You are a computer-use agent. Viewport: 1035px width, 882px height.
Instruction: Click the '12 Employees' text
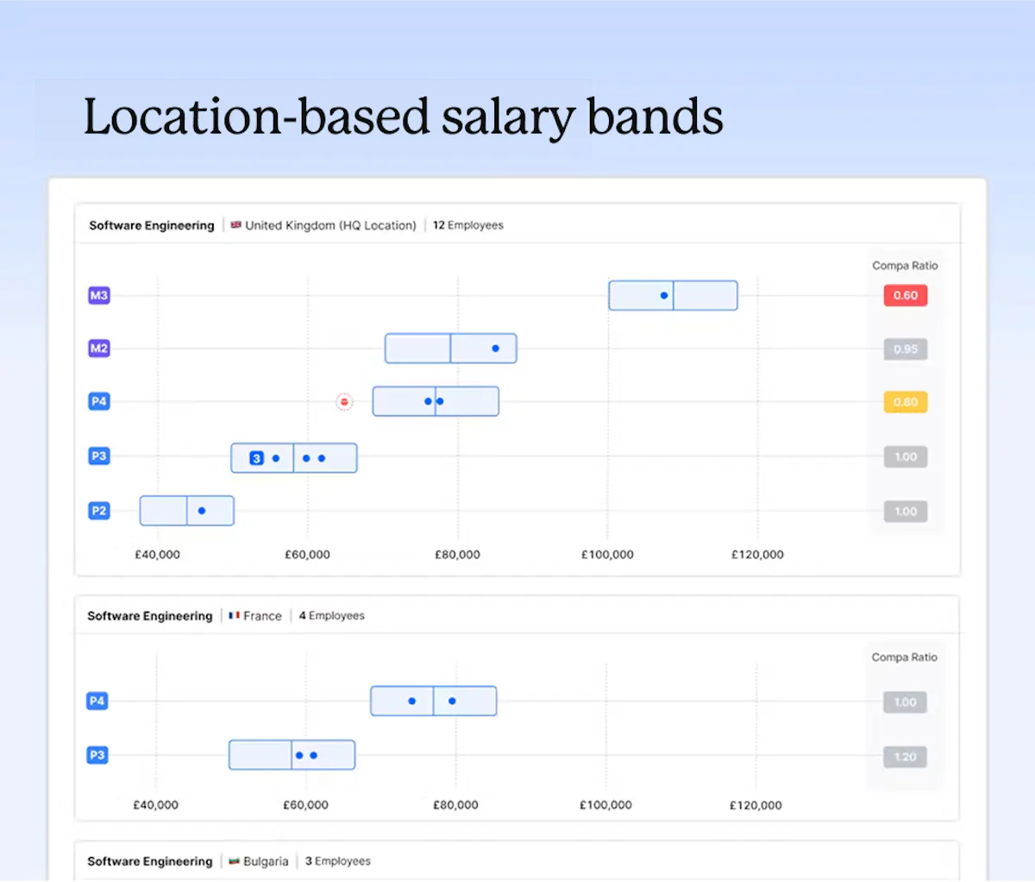click(x=468, y=225)
